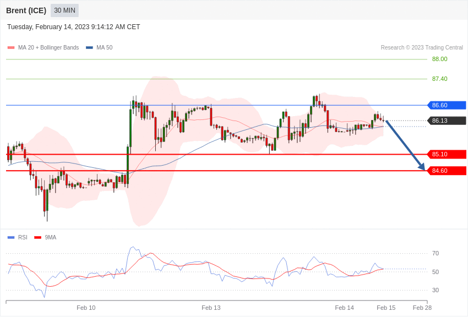Click the 30 MIN timeframe badge
This screenshot has width=468, height=317.
tap(64, 10)
